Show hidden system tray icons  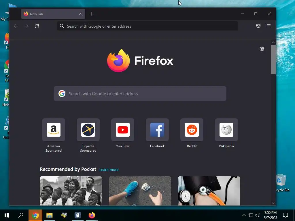[244, 215]
